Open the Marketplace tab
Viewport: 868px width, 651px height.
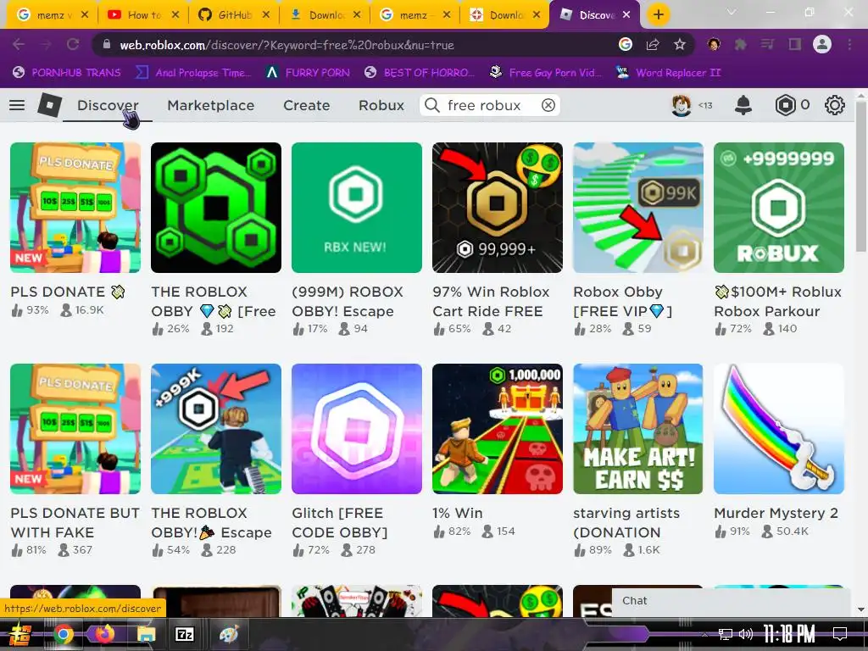click(211, 105)
